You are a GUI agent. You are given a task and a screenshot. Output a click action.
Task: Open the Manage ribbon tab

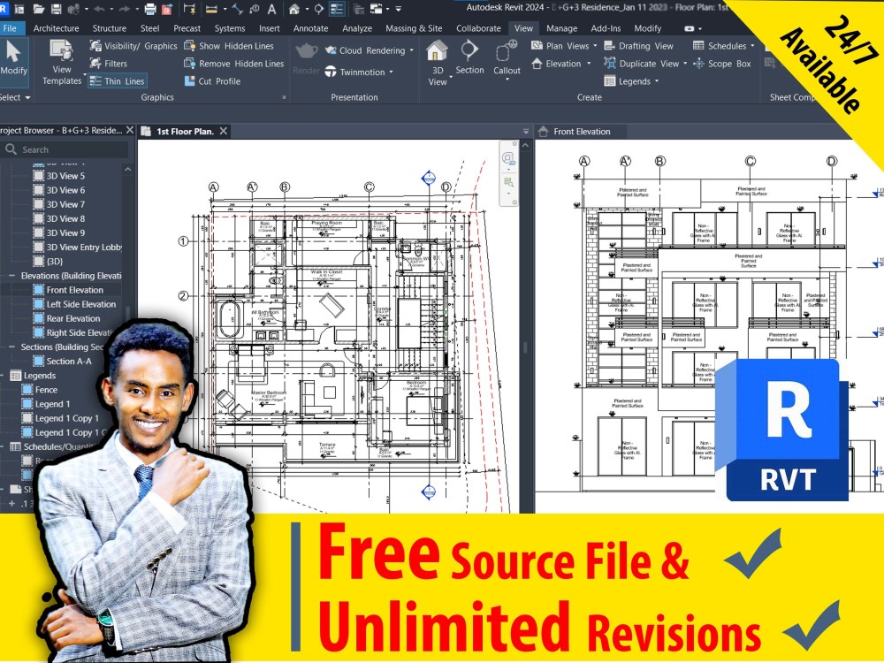(x=561, y=28)
